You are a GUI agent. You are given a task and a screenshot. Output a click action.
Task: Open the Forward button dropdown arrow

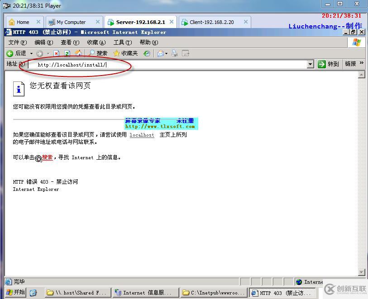click(x=48, y=54)
